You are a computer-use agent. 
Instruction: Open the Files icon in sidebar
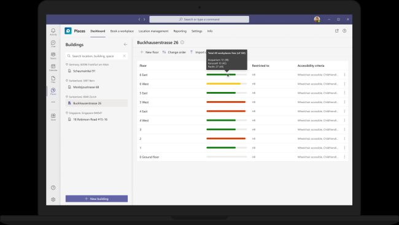click(53, 80)
